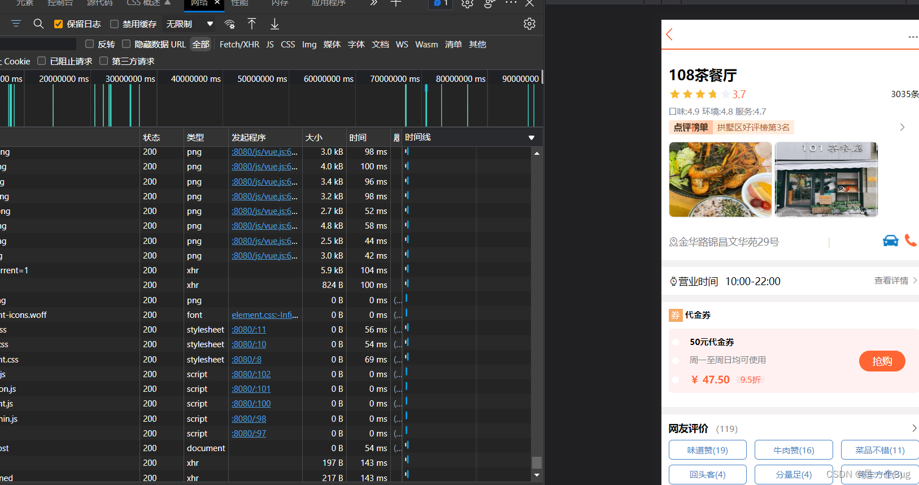
Task: Check 隐藏数据 URL checkbox
Action: (x=126, y=44)
